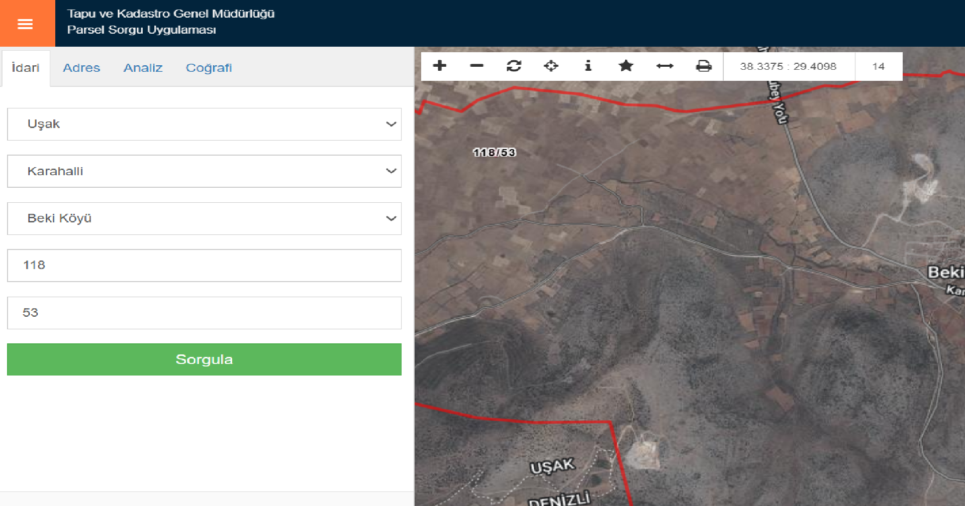Click the green Sorgula button

[x=204, y=359]
